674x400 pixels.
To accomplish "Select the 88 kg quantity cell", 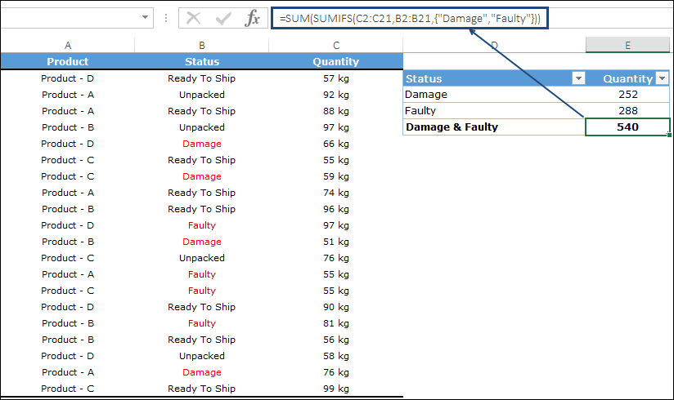I will 335,111.
